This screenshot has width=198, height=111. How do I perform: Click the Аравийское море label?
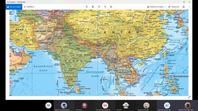pos(43,68)
